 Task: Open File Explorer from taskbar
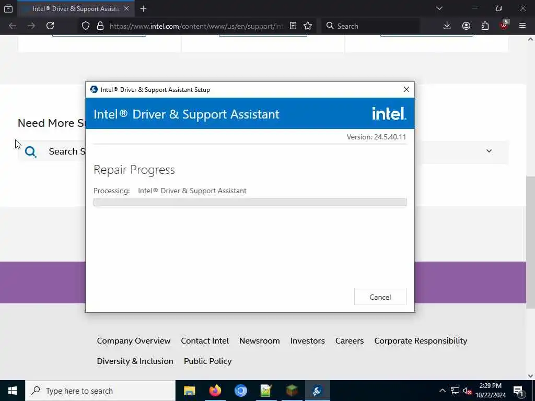coord(189,391)
